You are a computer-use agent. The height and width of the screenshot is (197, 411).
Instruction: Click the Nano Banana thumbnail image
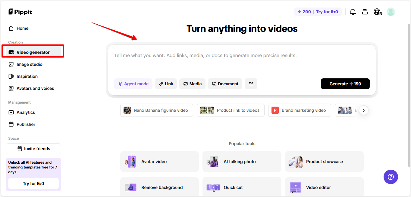click(x=127, y=110)
